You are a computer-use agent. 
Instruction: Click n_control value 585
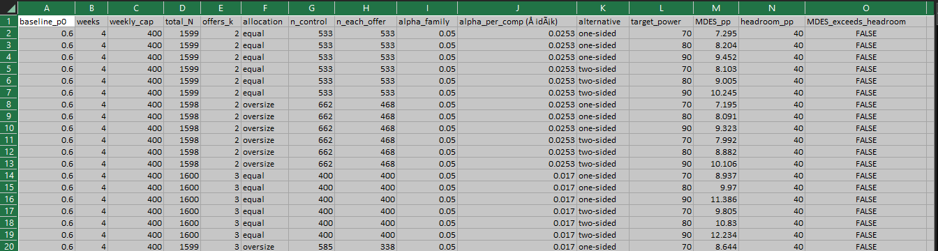(x=311, y=247)
